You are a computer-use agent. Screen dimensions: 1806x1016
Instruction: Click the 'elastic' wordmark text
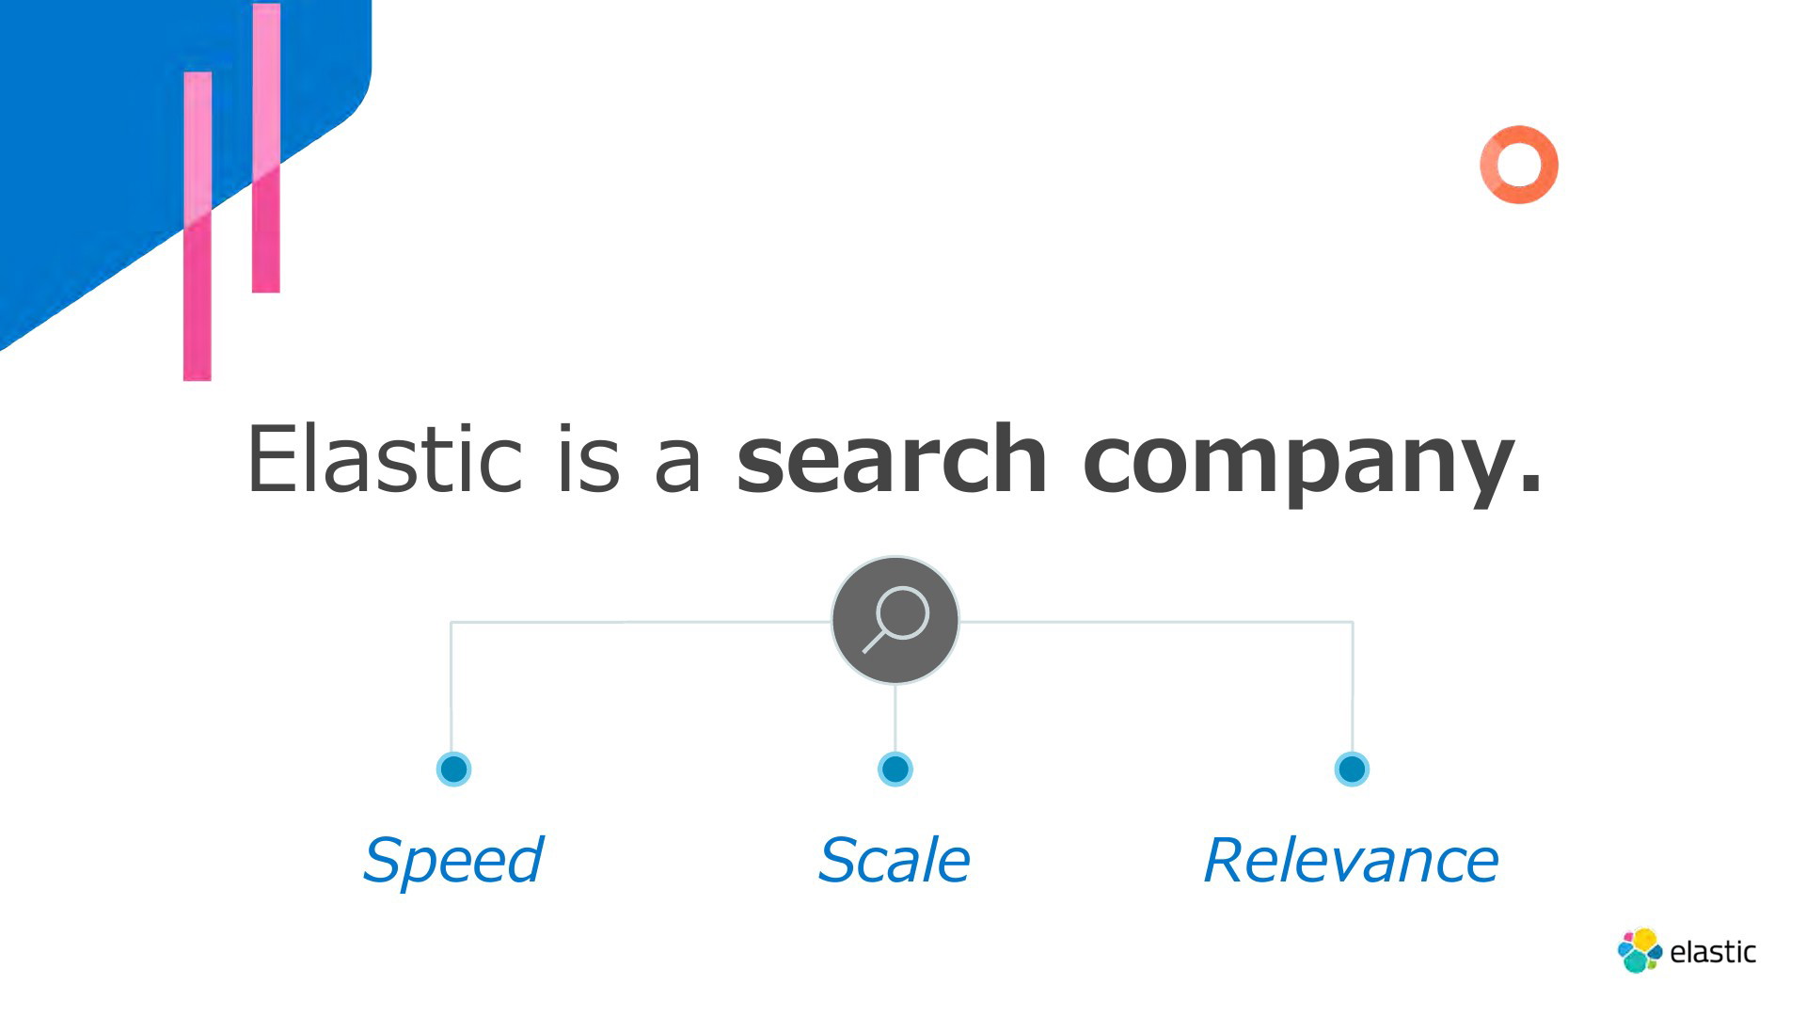coord(1713,951)
